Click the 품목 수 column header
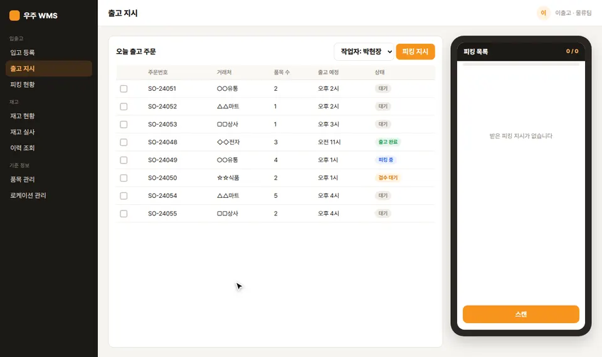602x357 pixels. pos(282,72)
